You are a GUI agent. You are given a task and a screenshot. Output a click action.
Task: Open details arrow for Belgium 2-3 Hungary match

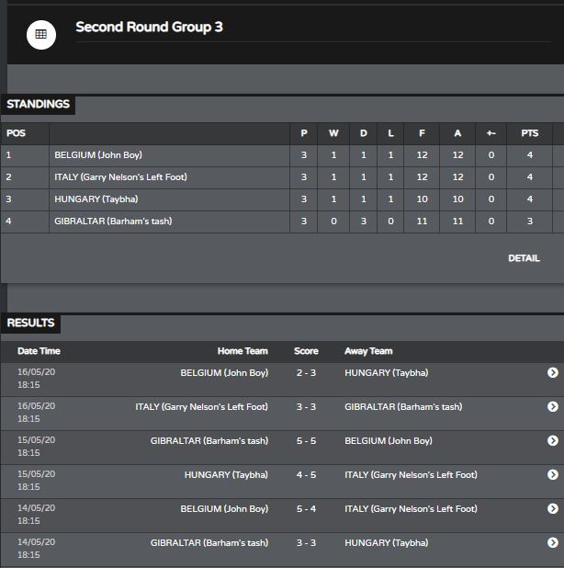[552, 372]
